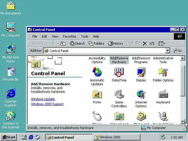The width and height of the screenshot is (188, 141).
Task: Open the Internet Options icon
Action: coord(141,94)
